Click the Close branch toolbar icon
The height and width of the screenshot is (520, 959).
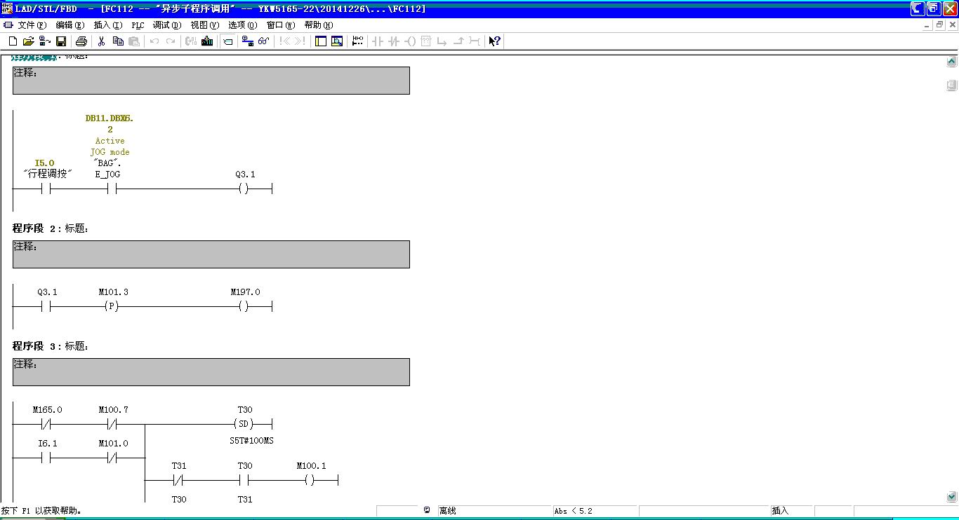pos(458,41)
